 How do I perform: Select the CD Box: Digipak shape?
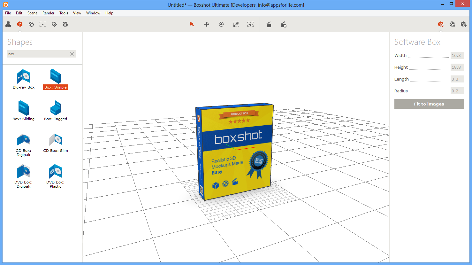pyautogui.click(x=24, y=145)
